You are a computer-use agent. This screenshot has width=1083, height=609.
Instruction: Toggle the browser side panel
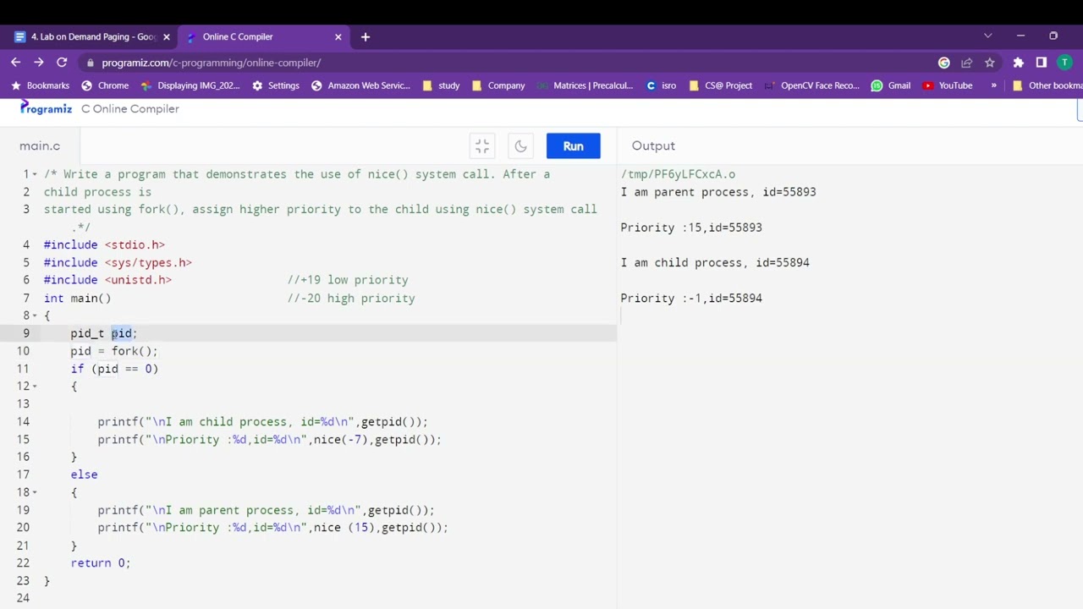(1042, 63)
